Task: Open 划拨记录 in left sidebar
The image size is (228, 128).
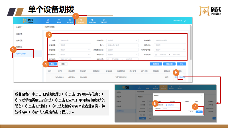Action: point(19,40)
